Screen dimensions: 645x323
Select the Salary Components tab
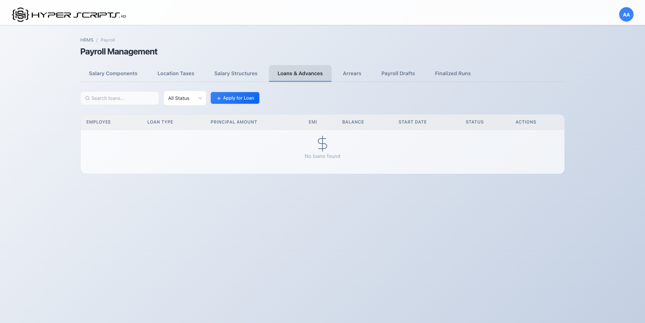pos(113,73)
